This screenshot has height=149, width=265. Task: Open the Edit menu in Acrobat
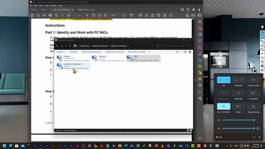35,5
